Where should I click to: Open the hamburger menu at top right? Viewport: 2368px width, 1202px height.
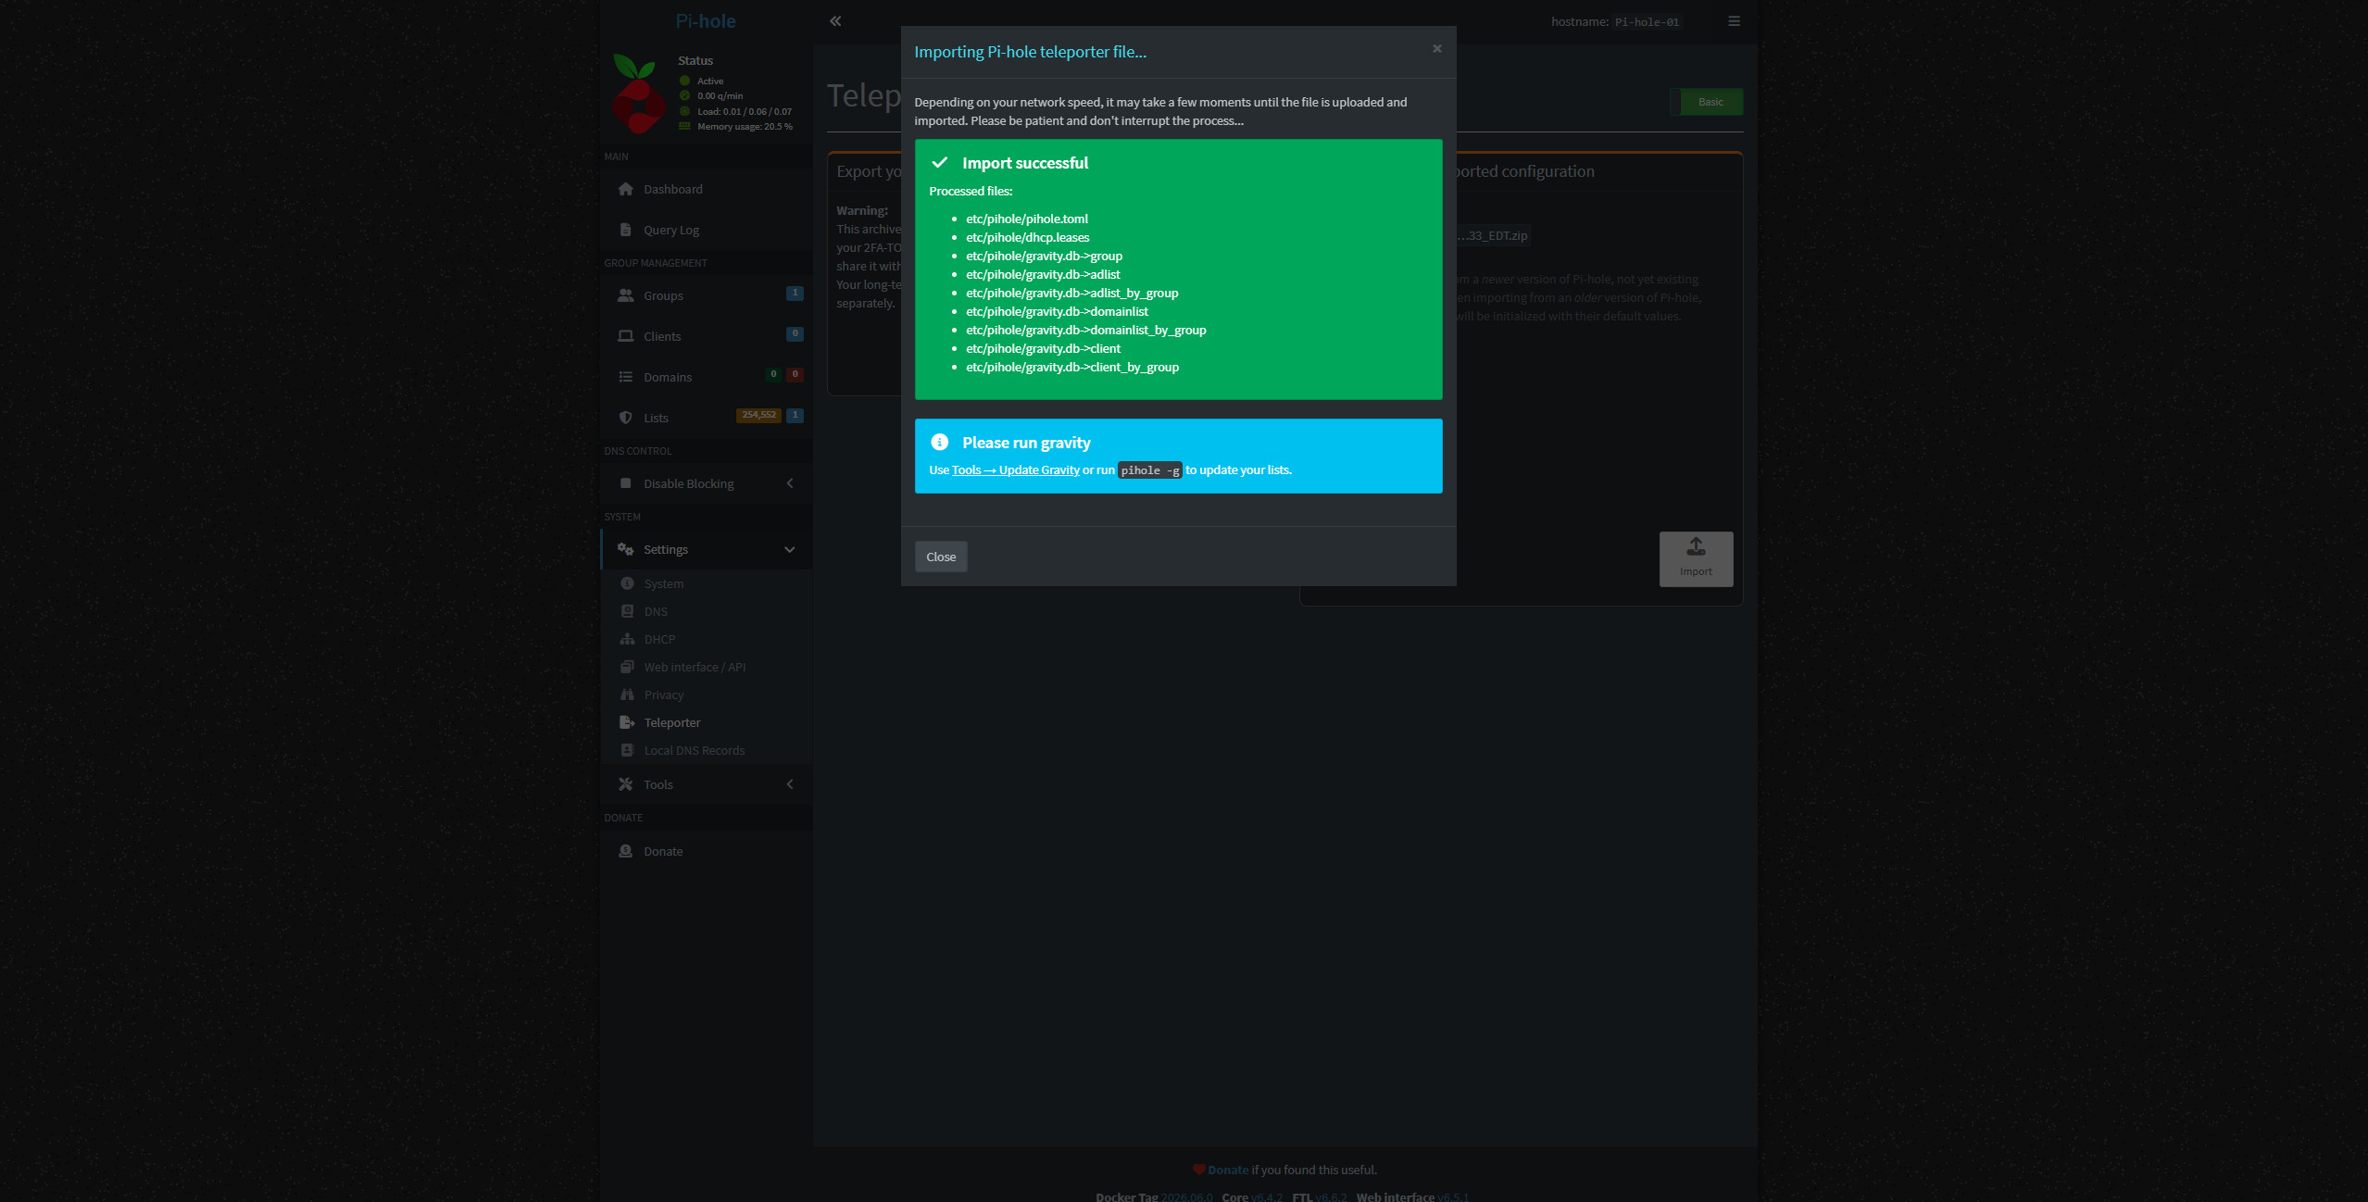(1734, 20)
